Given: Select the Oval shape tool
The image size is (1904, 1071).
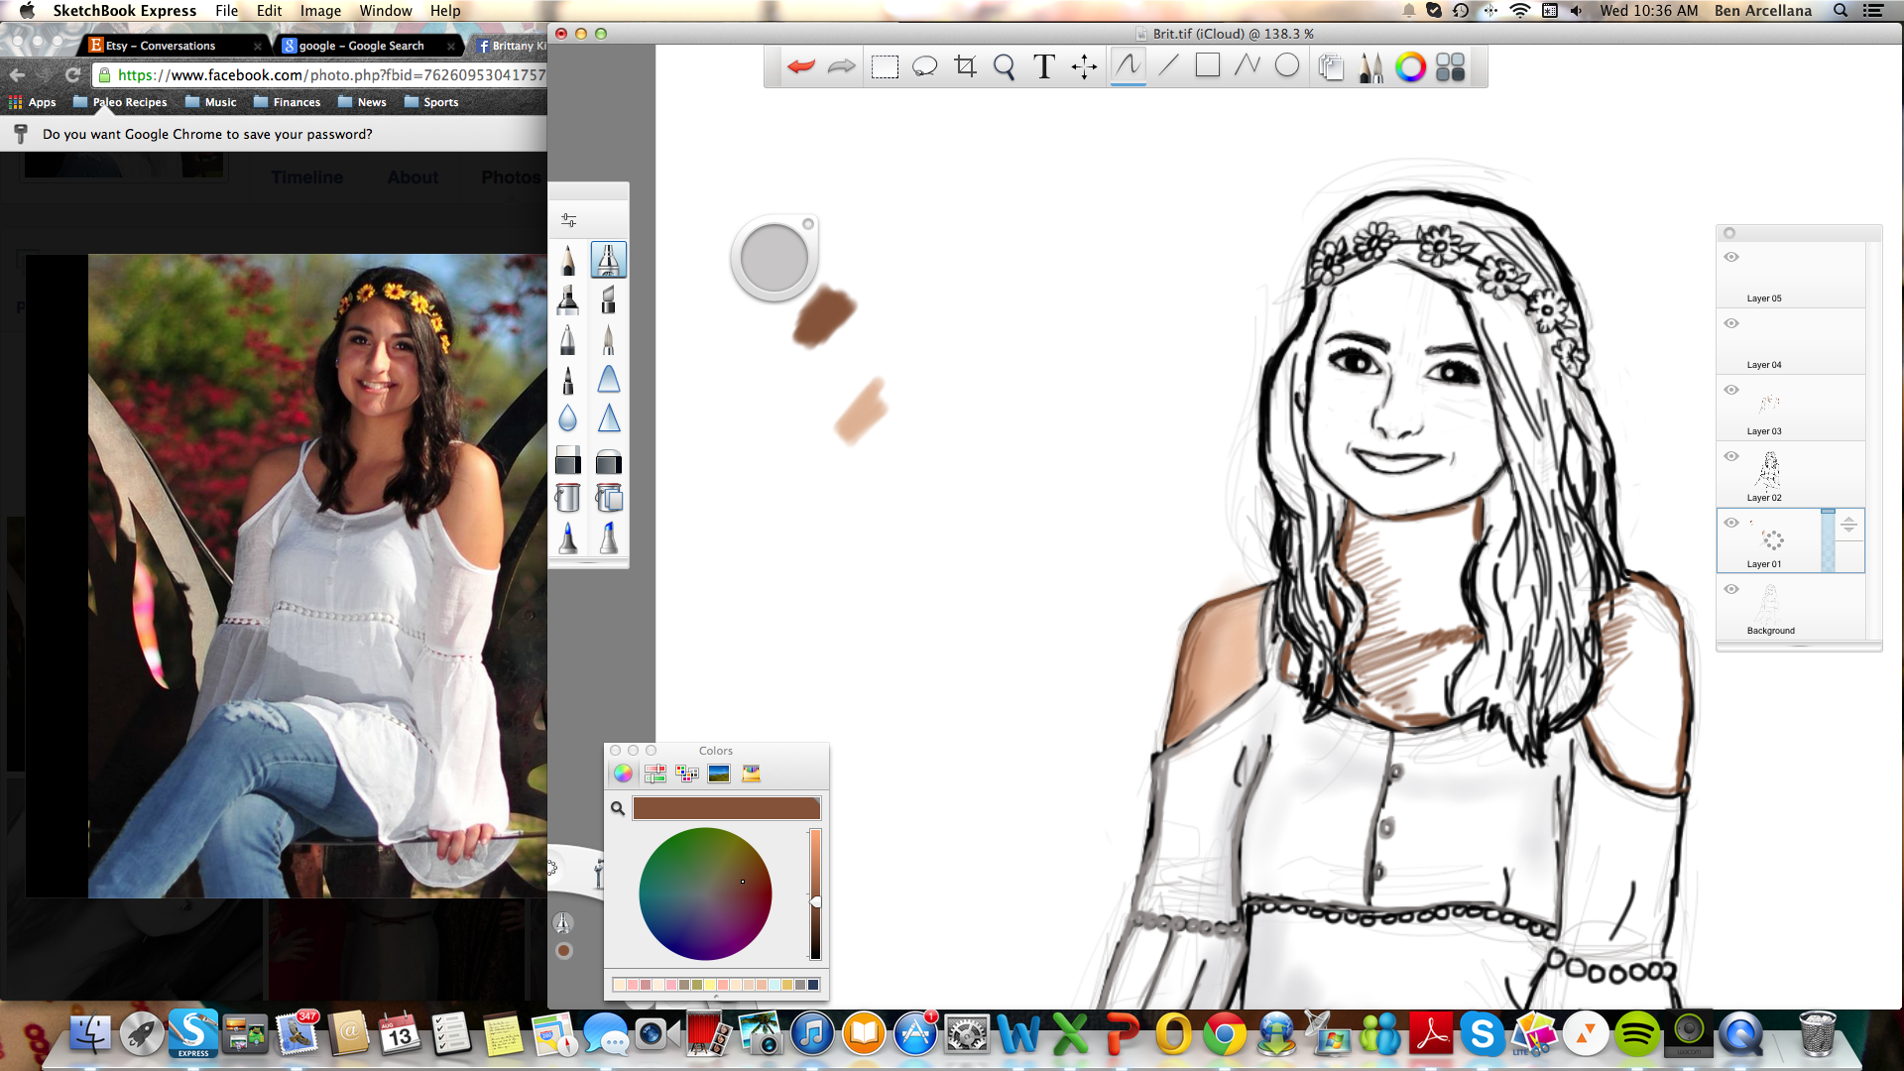Looking at the screenshot, I should [1286, 65].
